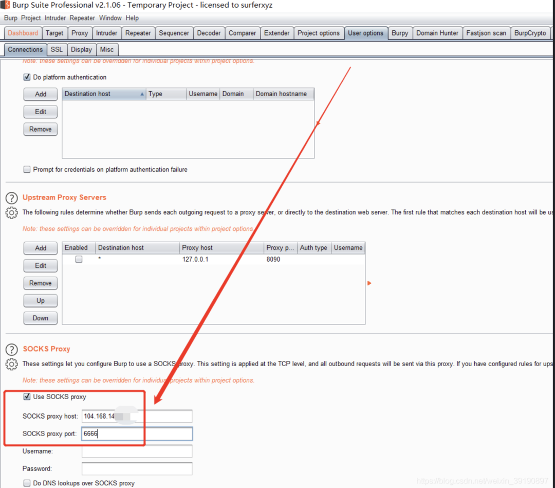Sort upstream rules by the Enabled column
This screenshot has height=488, width=555.
click(79, 248)
